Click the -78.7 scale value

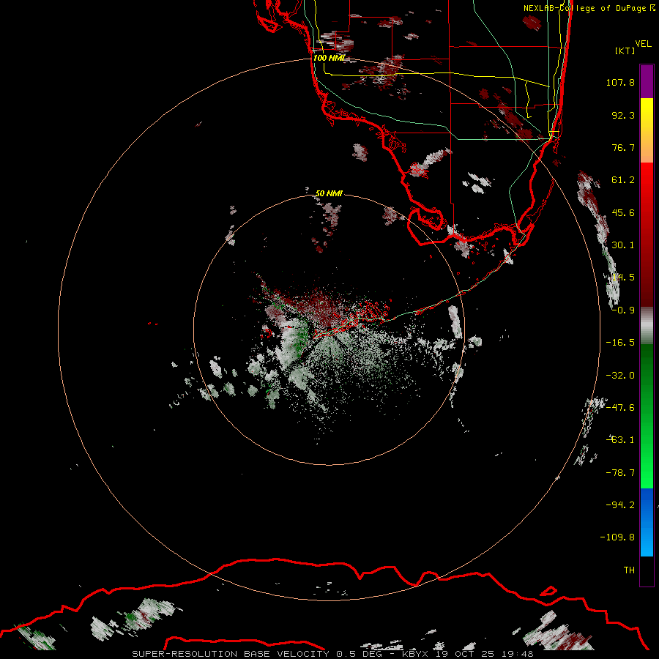[620, 473]
